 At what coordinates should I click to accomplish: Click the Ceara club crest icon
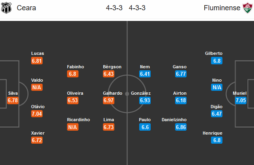[6, 8]
